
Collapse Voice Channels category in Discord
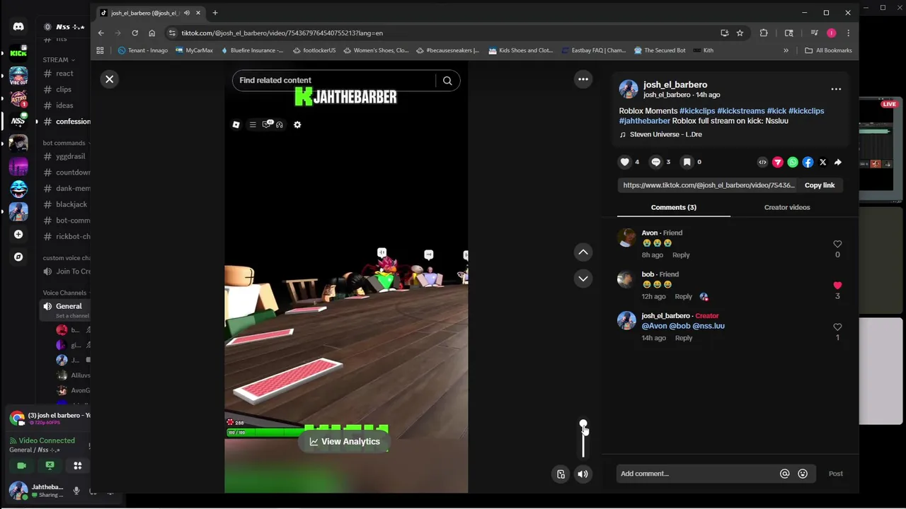(67, 293)
